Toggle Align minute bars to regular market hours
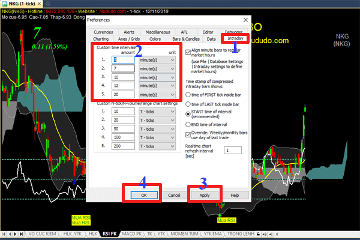The width and height of the screenshot is (360, 240). tap(188, 52)
